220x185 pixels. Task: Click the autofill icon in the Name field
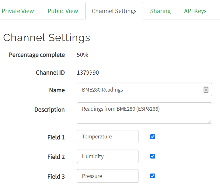click(206, 90)
